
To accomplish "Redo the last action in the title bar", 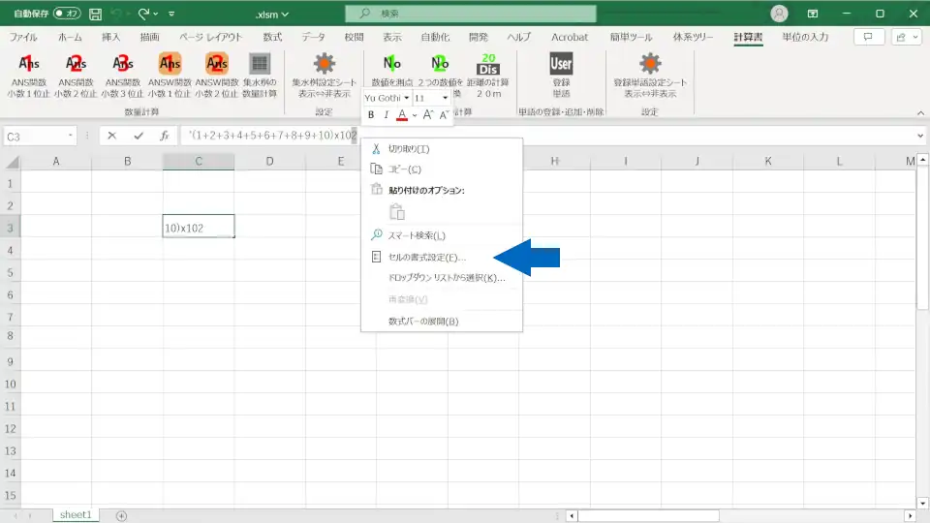I will (143, 14).
